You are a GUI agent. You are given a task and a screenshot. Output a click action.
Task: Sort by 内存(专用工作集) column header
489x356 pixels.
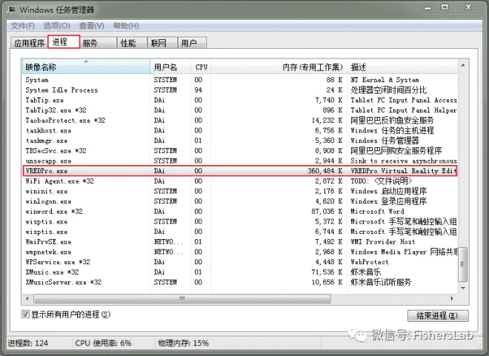pos(279,67)
